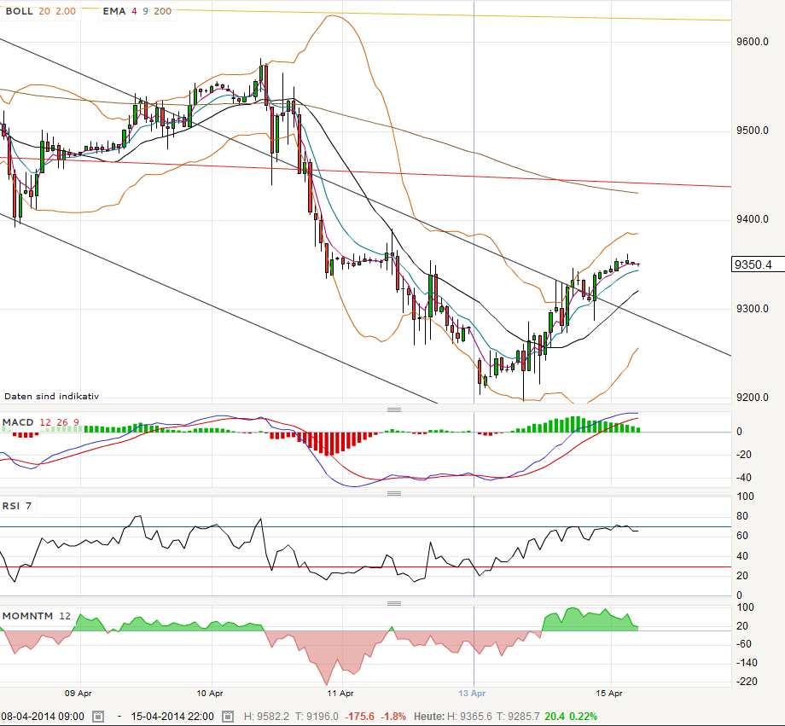Click the change value -175.6
Viewport: 785px width, 726px height.
click(x=360, y=717)
